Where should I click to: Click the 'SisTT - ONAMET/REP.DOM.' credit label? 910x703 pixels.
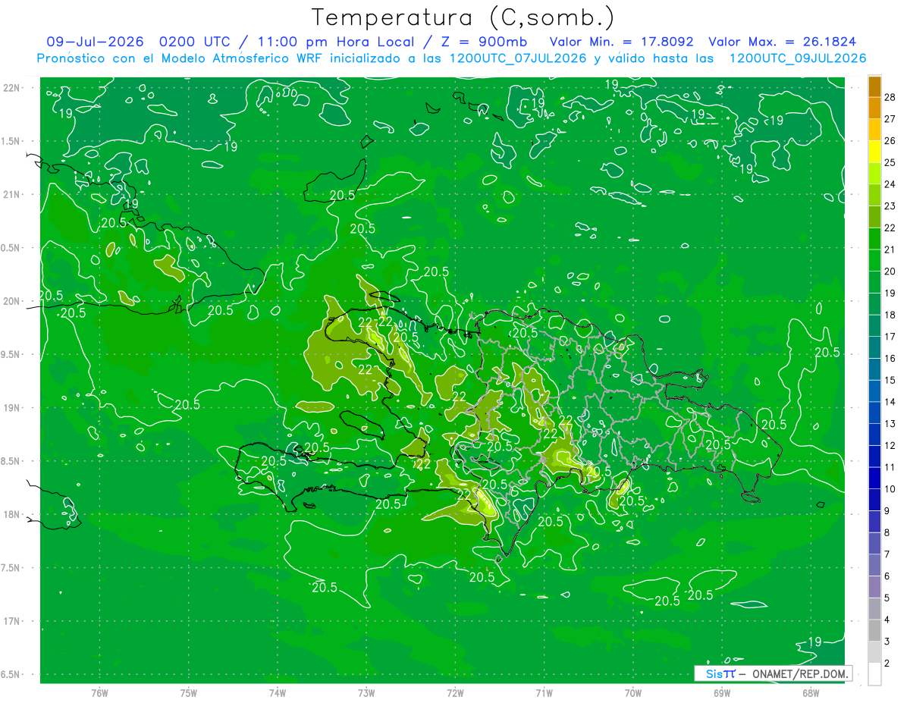tap(773, 673)
